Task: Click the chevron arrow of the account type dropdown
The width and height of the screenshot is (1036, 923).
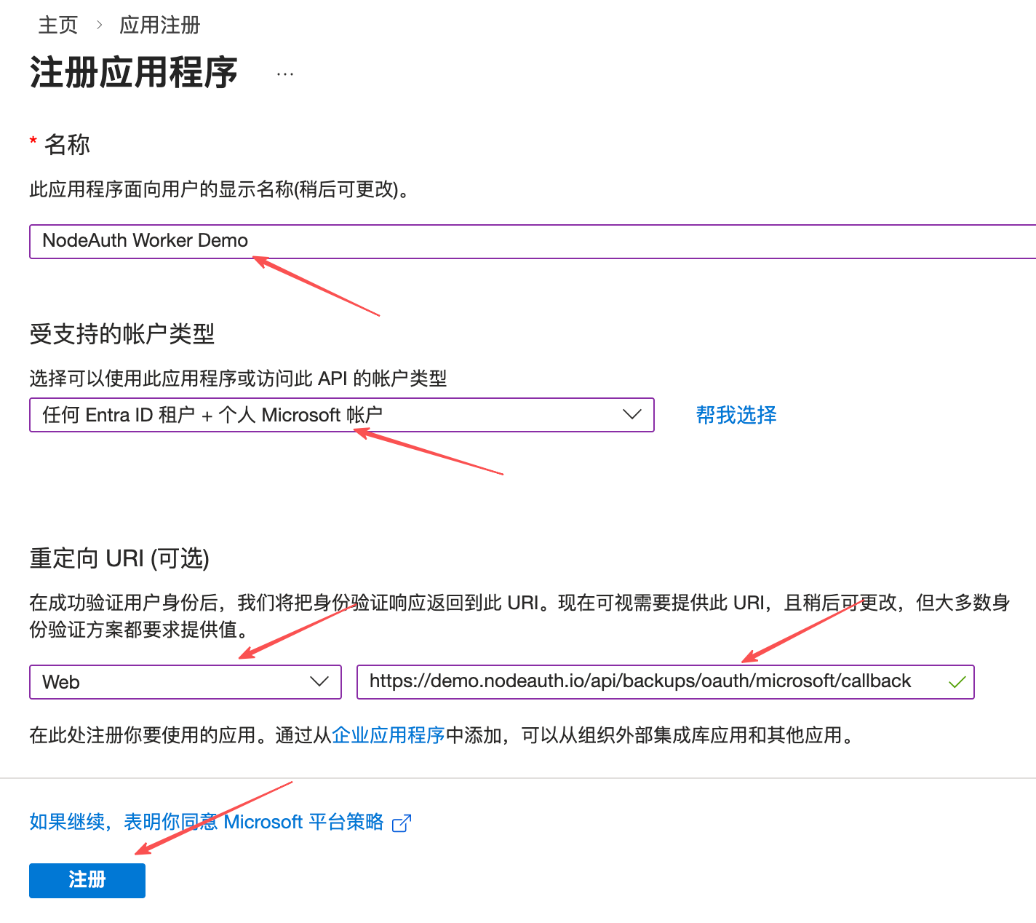Action: click(x=631, y=415)
